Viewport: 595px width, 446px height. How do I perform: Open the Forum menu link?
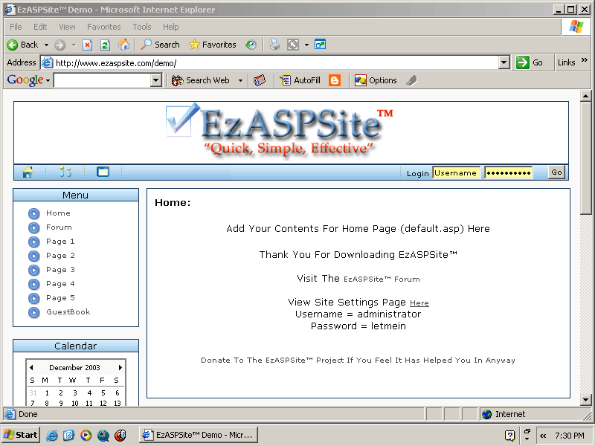point(59,227)
